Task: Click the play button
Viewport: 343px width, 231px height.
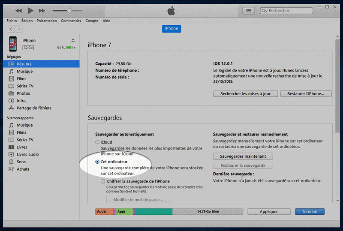Action: coord(30,10)
